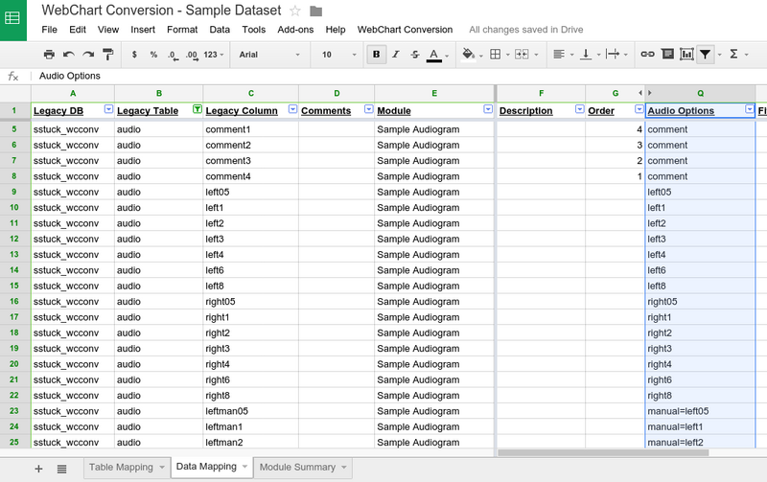Image resolution: width=767 pixels, height=482 pixels.
Task: Toggle strikethrough formatting
Action: [414, 55]
